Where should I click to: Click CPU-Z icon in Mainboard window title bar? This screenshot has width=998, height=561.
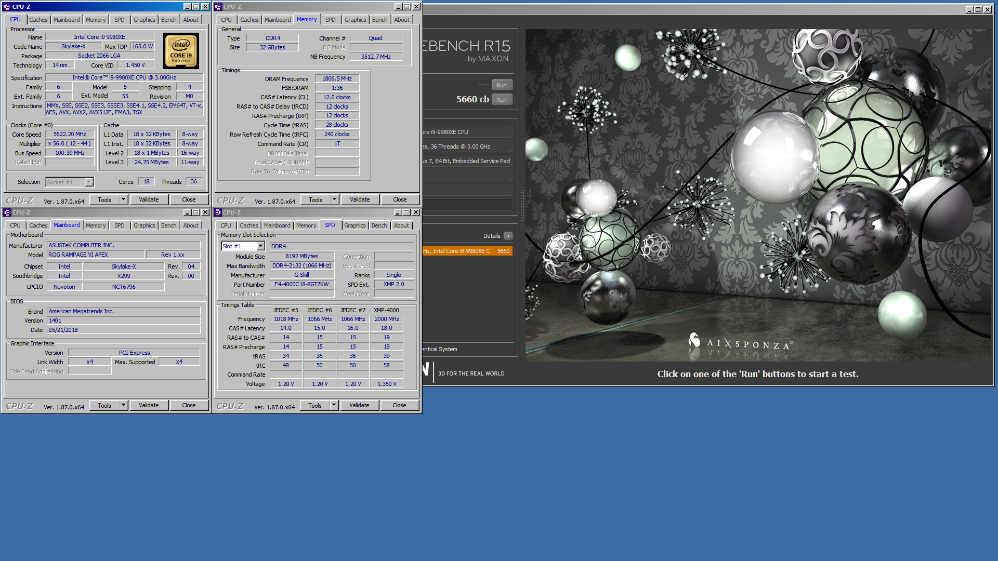point(7,212)
